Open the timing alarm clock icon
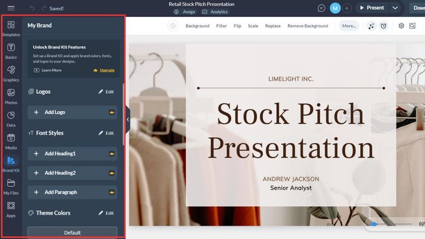Image resolution: width=425 pixels, height=239 pixels. click(x=383, y=26)
